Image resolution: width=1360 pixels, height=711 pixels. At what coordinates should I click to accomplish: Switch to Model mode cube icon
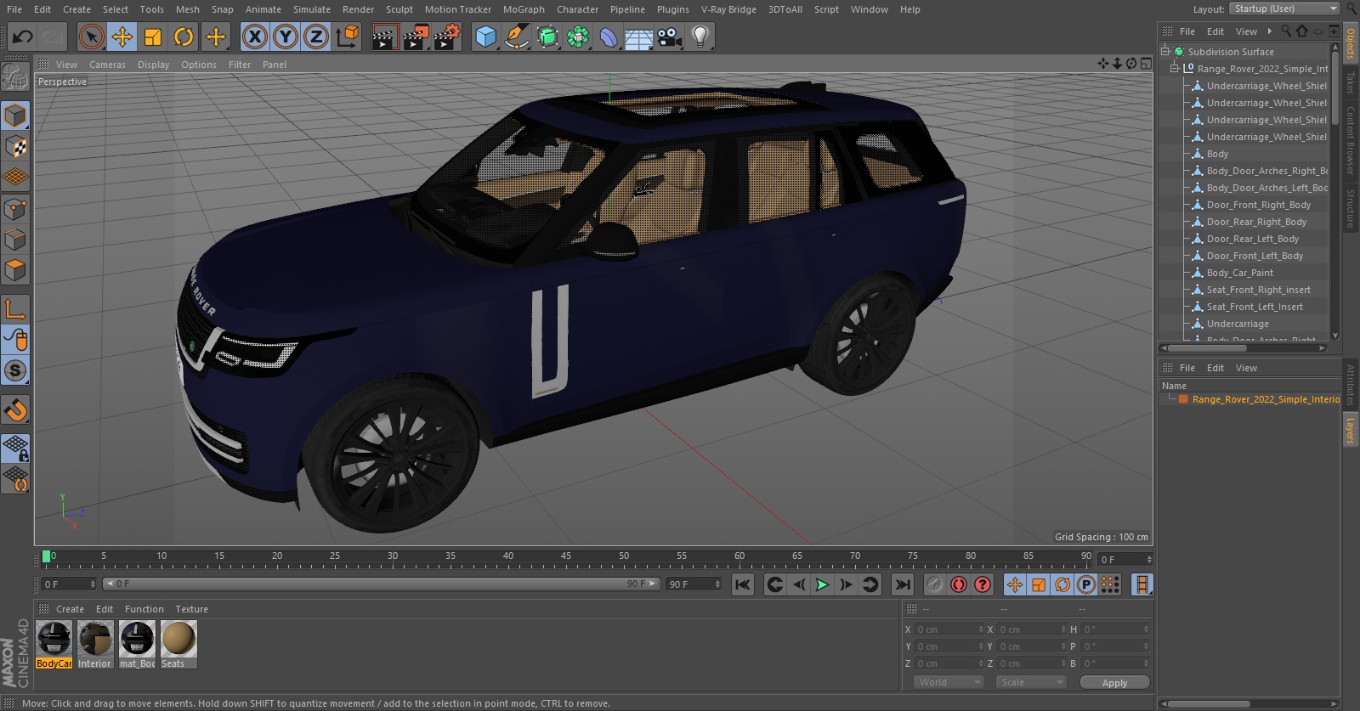pos(15,116)
